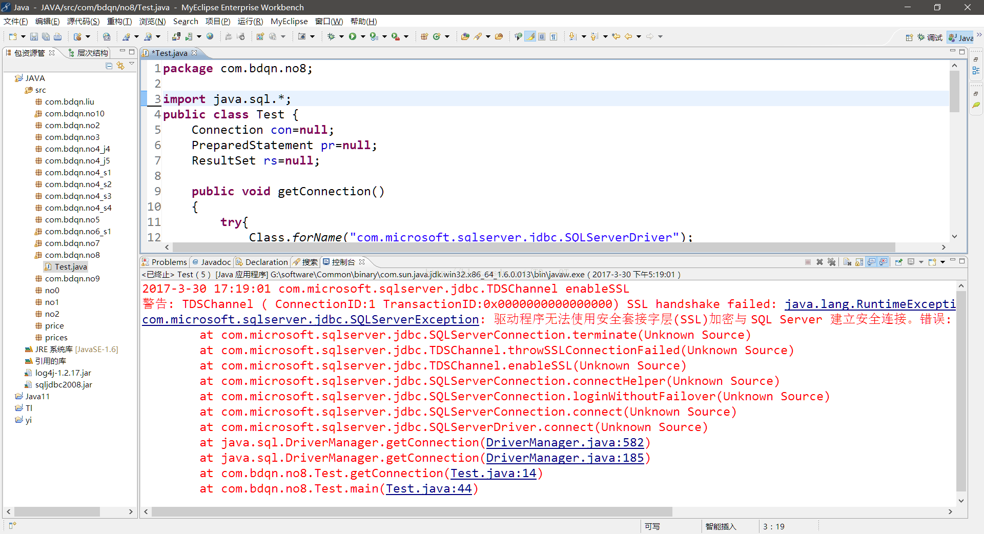Click the SQLServerException link in the console
The height and width of the screenshot is (534, 984).
coord(311,319)
